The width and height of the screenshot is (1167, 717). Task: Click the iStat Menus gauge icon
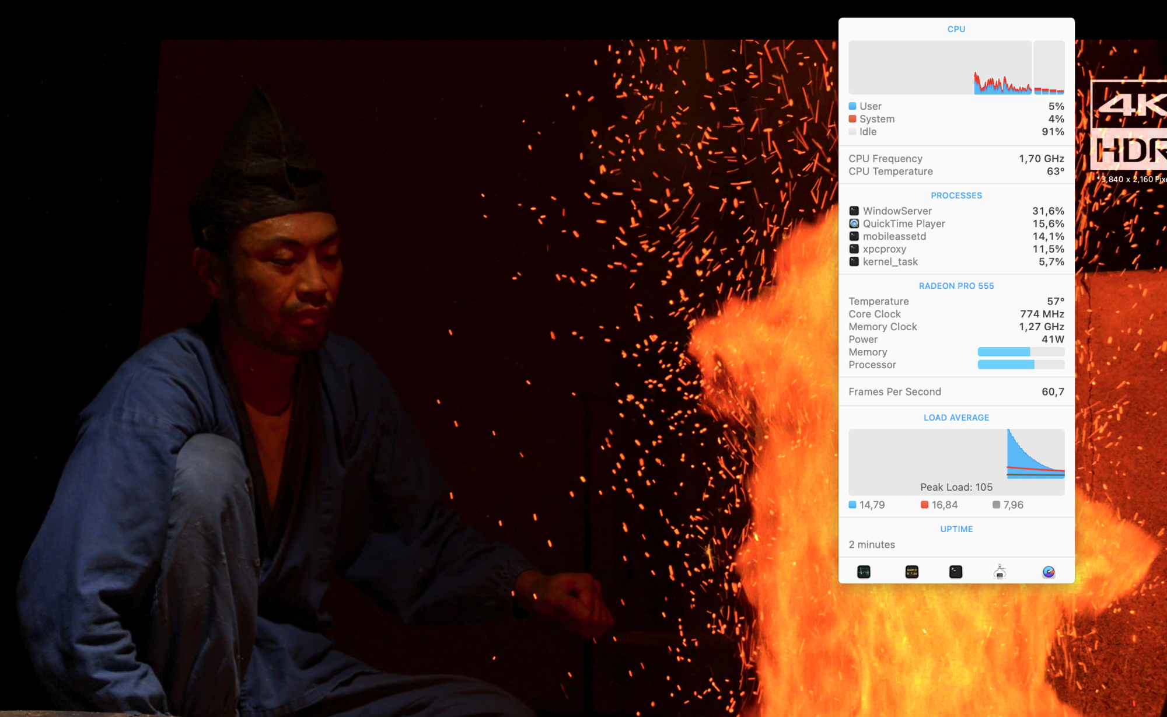(1048, 572)
